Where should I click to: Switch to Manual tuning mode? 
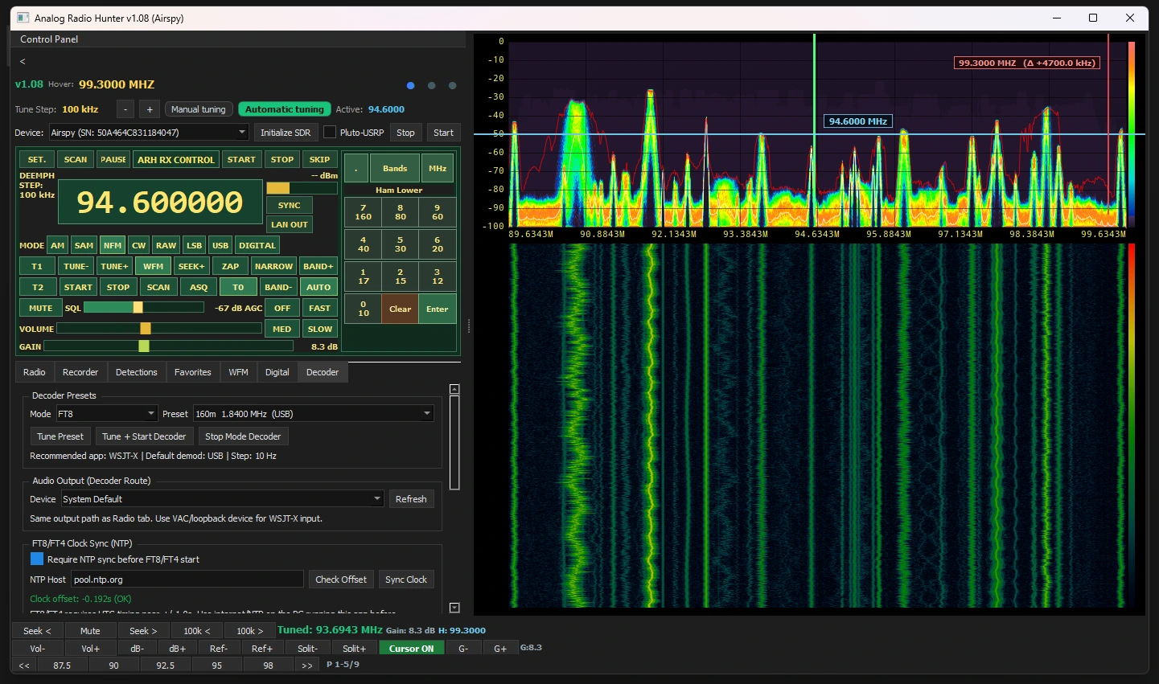point(198,109)
